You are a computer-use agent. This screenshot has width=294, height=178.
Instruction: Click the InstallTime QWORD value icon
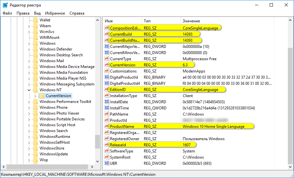click(107, 108)
